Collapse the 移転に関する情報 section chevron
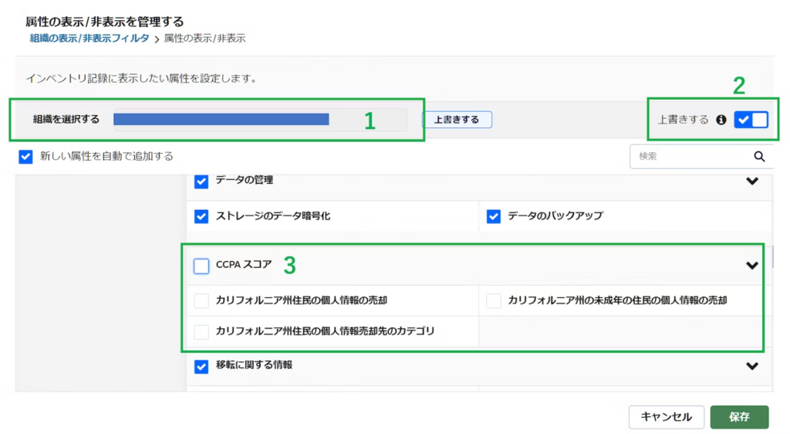 [752, 366]
